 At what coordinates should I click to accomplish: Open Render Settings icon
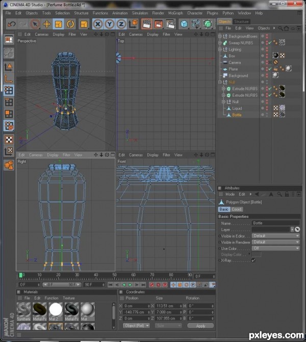[x=170, y=24]
